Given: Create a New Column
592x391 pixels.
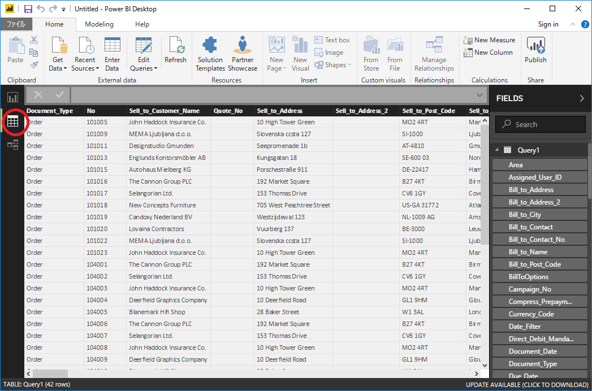Looking at the screenshot, I should (x=488, y=53).
